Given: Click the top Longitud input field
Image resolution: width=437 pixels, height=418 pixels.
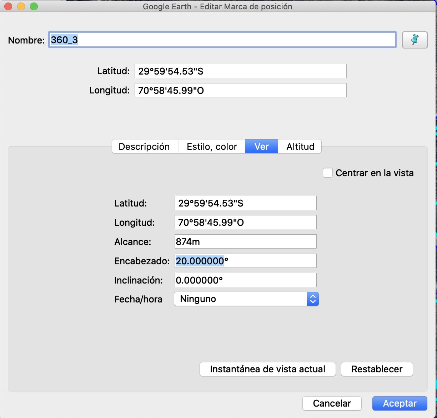Looking at the screenshot, I should tap(240, 91).
